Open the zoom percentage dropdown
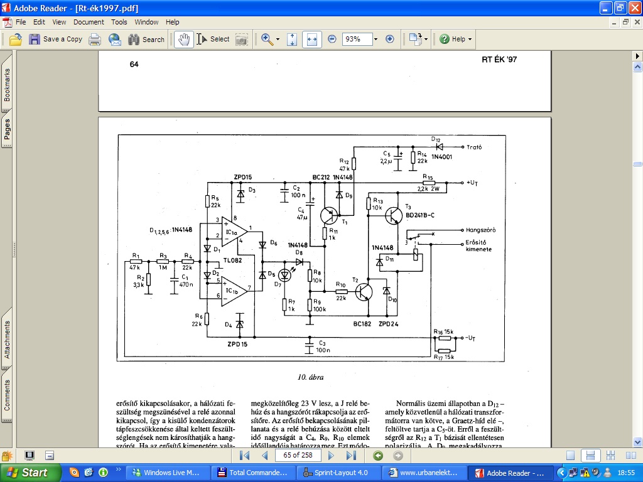 pyautogui.click(x=376, y=39)
